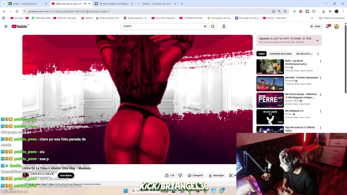Select the Todos filter chip
This screenshot has height=195, width=347.
(x=261, y=54)
